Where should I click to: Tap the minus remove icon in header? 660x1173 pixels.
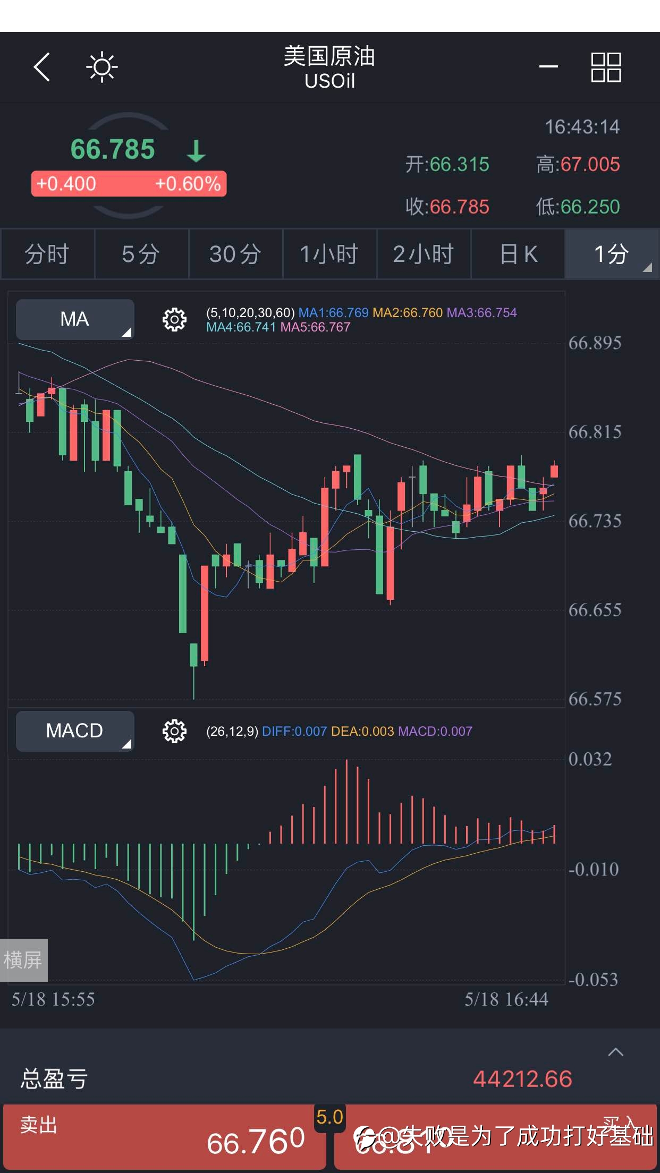click(x=548, y=66)
